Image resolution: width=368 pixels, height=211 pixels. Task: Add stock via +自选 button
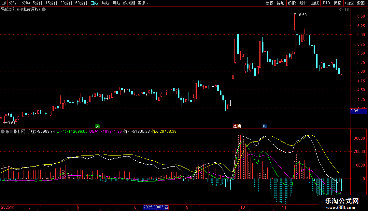click(x=349, y=3)
